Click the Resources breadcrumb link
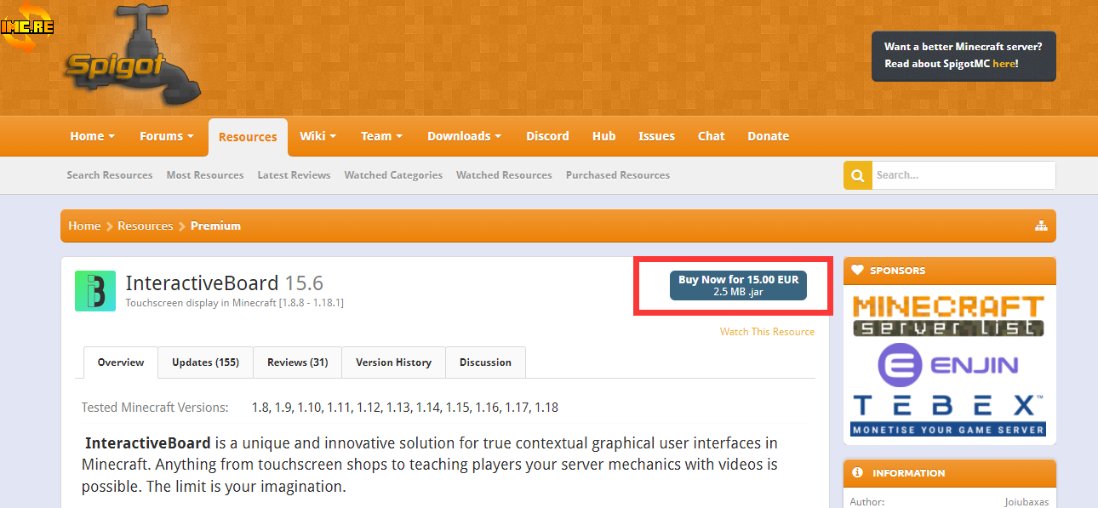Image resolution: width=1098 pixels, height=508 pixels. (x=146, y=225)
